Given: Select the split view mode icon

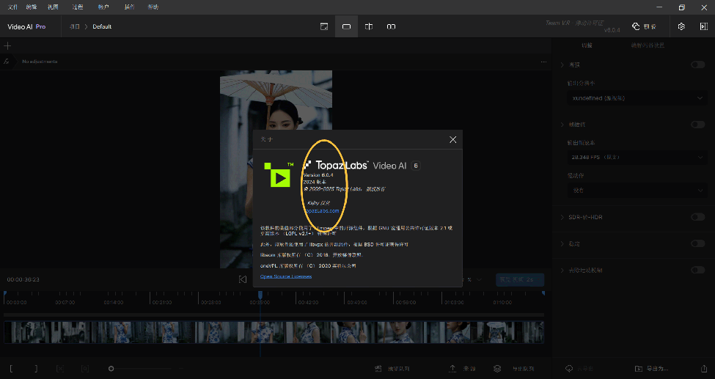Looking at the screenshot, I should pos(369,26).
